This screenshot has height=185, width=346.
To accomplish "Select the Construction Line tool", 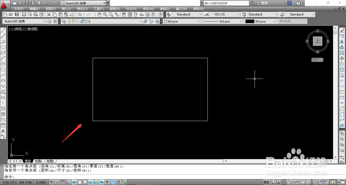I will point(3,36).
